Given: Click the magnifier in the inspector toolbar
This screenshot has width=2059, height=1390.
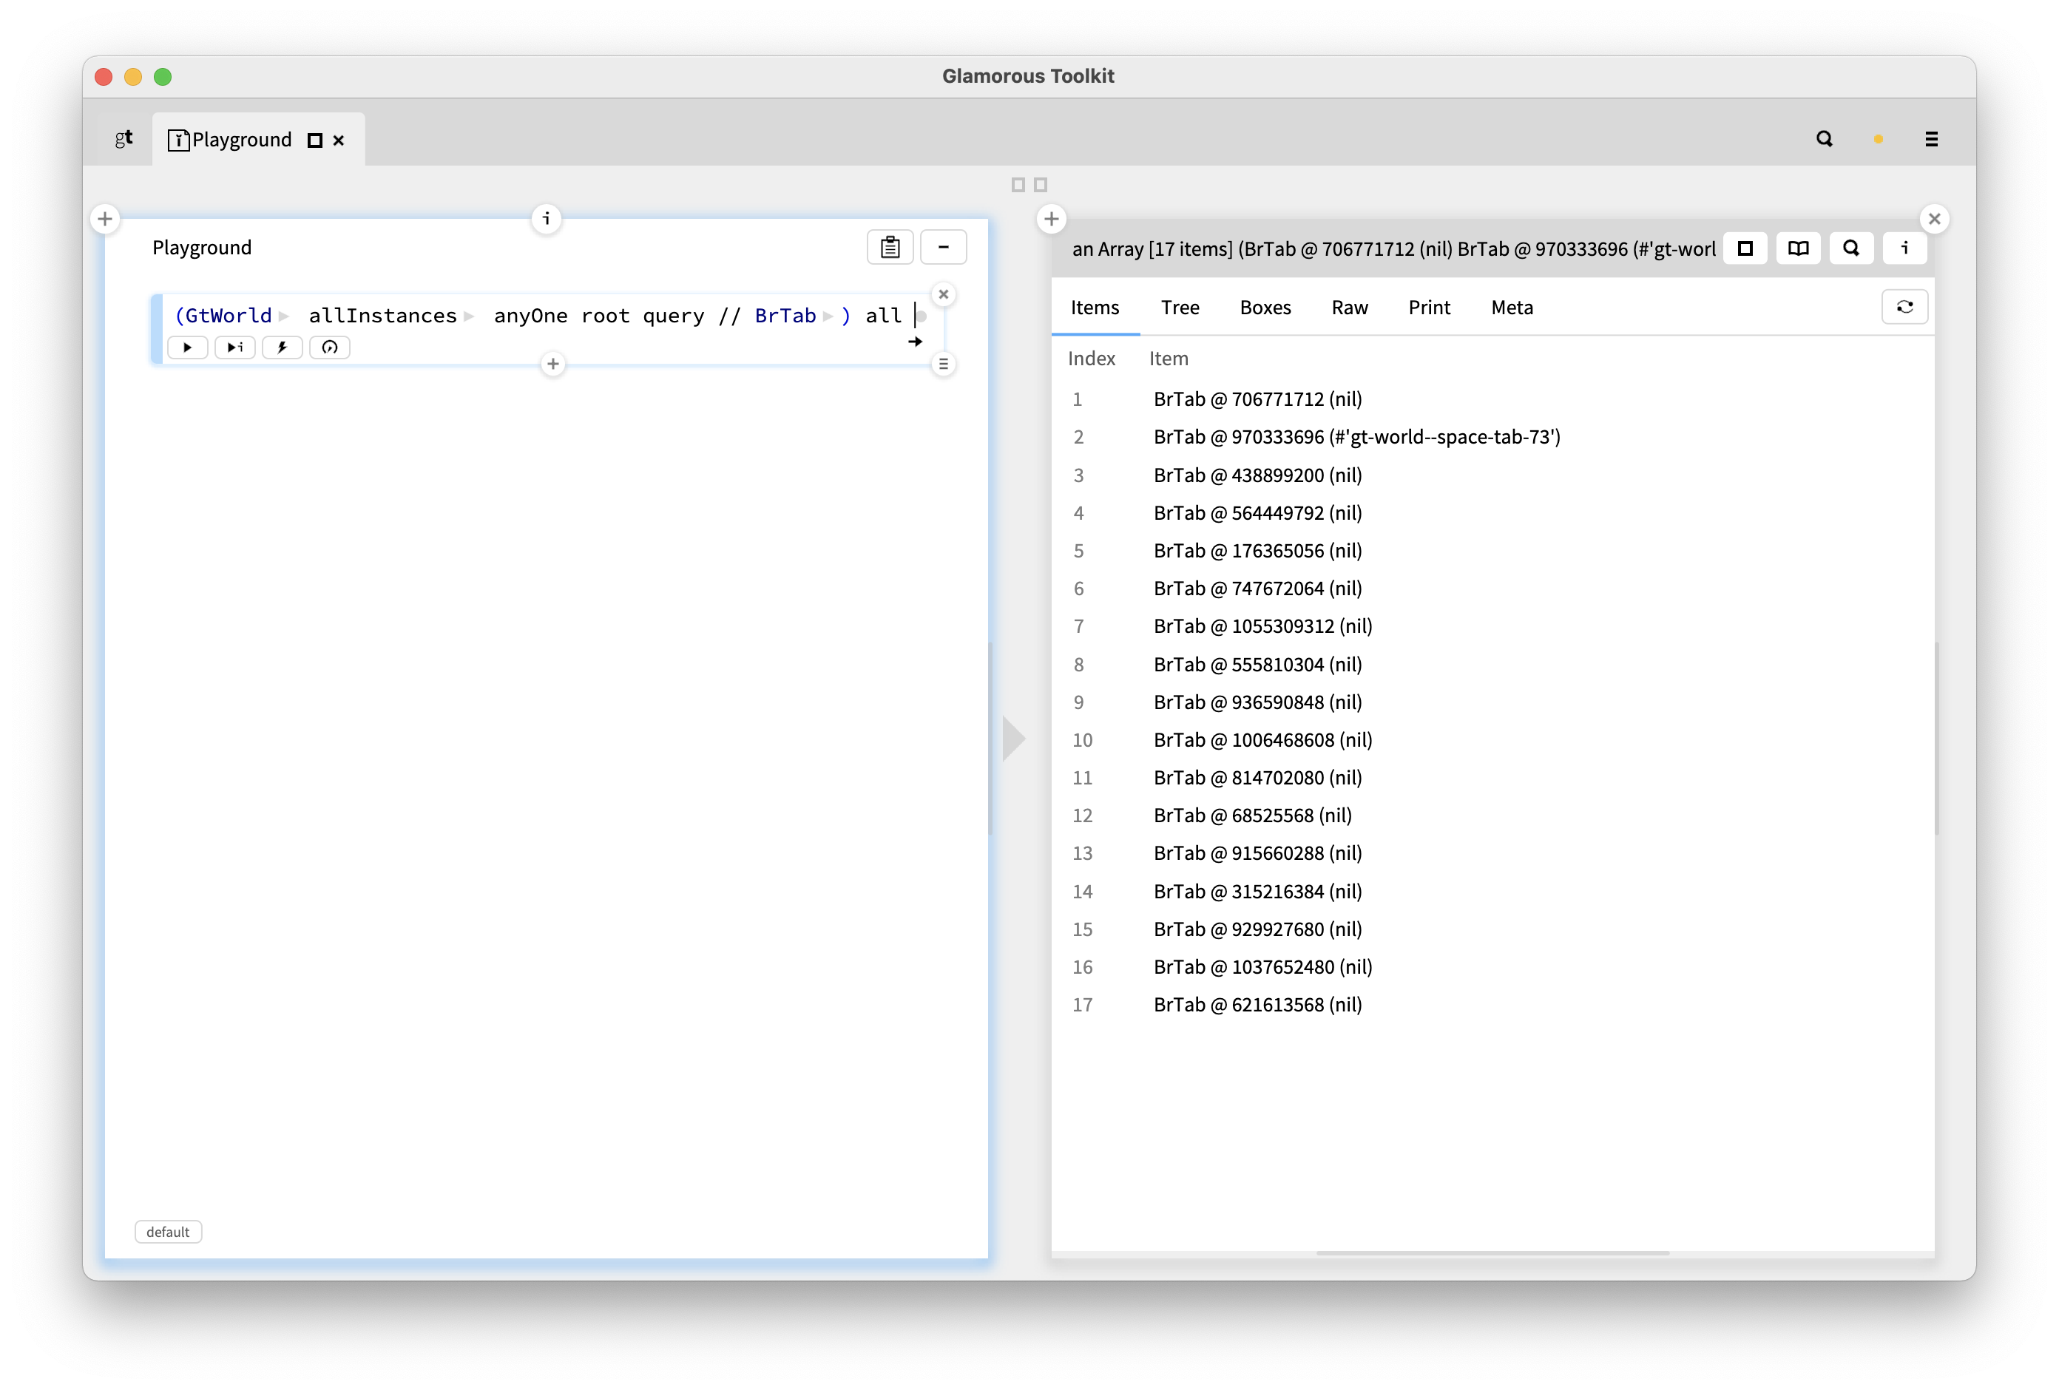Looking at the screenshot, I should (1850, 248).
